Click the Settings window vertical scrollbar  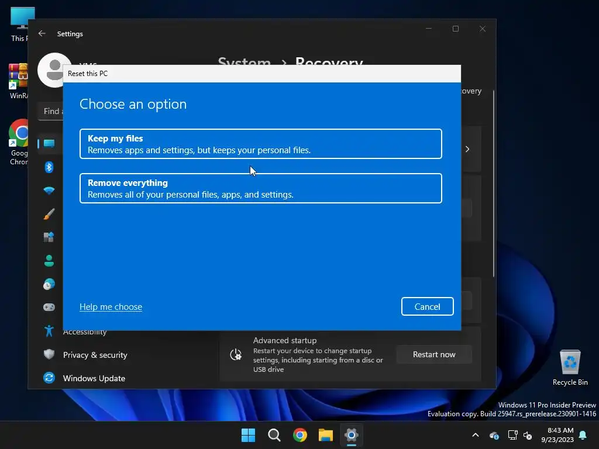coord(494,183)
